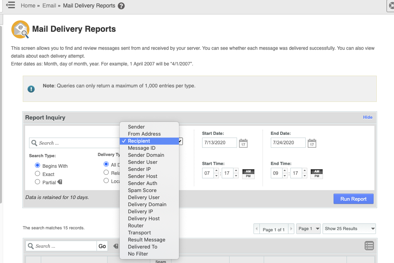Open the Page 1 dropdown
394x263 pixels.
[x=308, y=229]
